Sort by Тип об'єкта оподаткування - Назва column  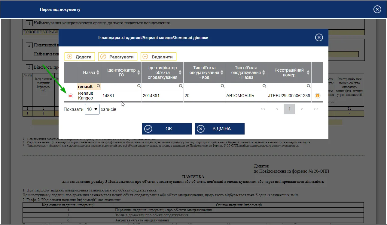click(246, 73)
